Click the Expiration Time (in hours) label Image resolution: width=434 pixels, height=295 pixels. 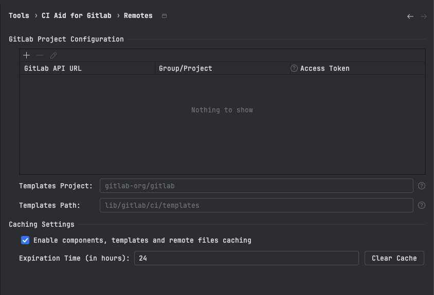(x=74, y=258)
